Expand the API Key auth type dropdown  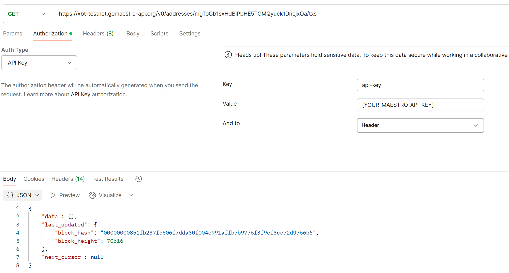(39, 63)
